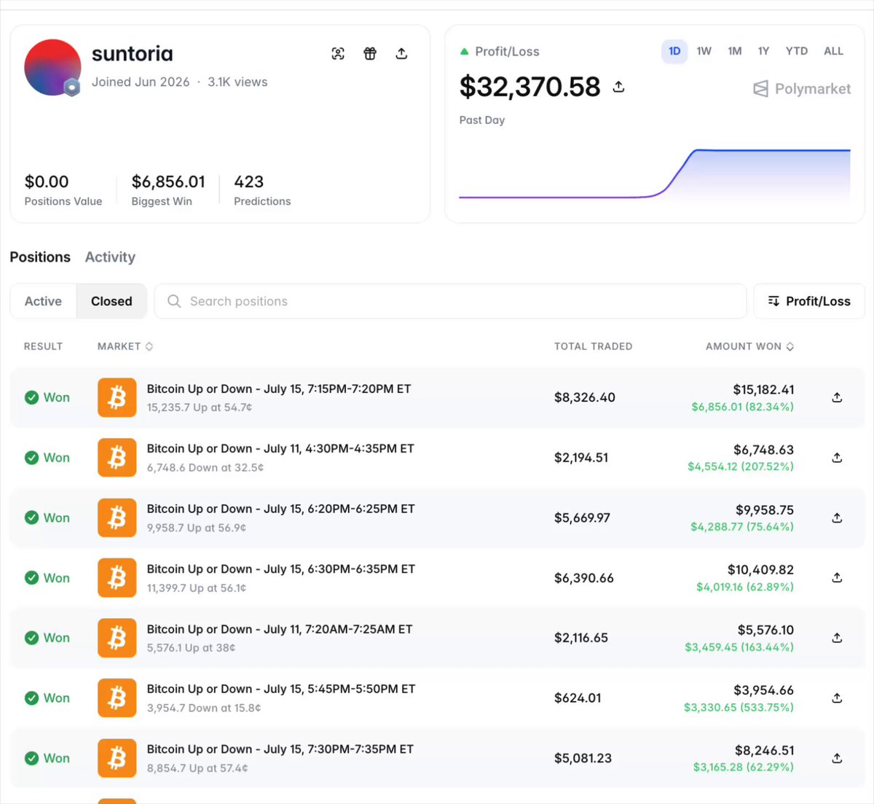Select the 1Y profit/loss time range
This screenshot has height=804, width=874.
point(763,51)
